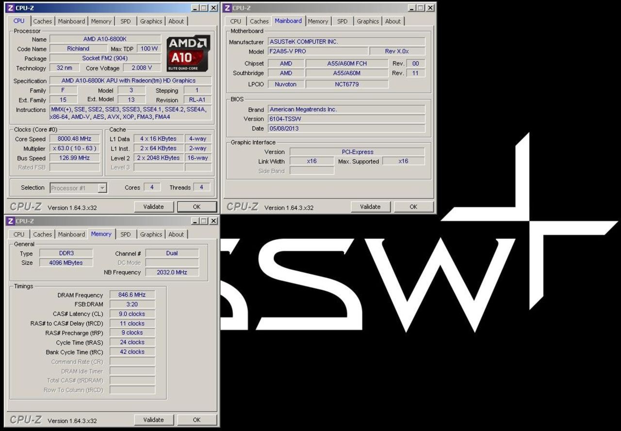Viewport: 621px width, 431px height.
Task: Switch to the Caches tab in the Memory window
Action: click(x=43, y=234)
